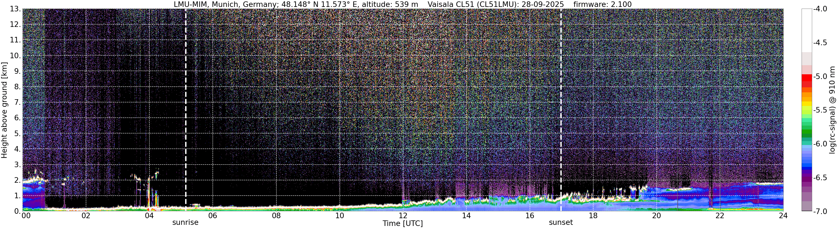The width and height of the screenshot is (838, 229).
Task: Click the 'LMU-MIM, Munich, Germany' title text
Action: click(x=226, y=4)
